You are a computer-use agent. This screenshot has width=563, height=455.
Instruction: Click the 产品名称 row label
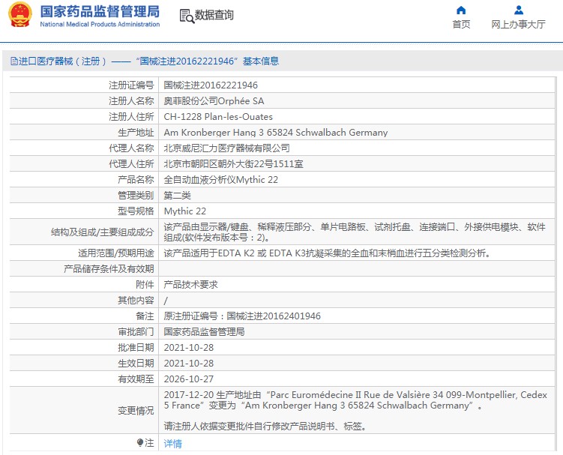(136, 180)
